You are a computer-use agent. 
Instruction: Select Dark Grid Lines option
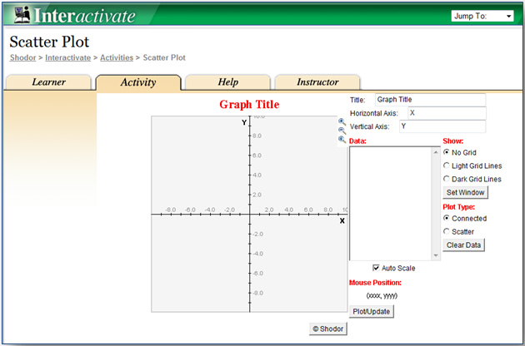coord(447,179)
